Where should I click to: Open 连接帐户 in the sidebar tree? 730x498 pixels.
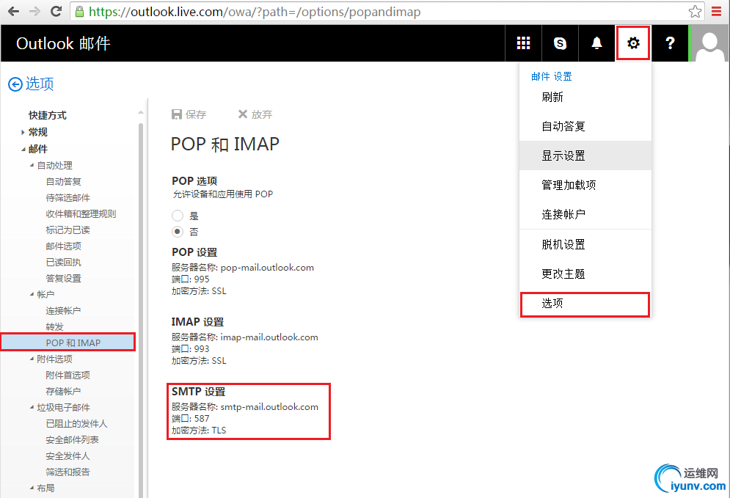[x=63, y=310]
